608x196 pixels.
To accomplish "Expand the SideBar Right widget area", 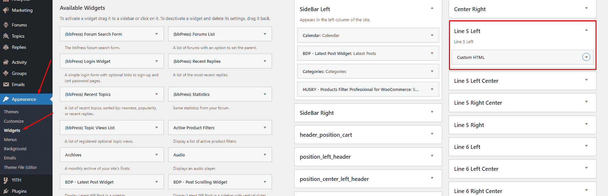I will pyautogui.click(x=432, y=112).
